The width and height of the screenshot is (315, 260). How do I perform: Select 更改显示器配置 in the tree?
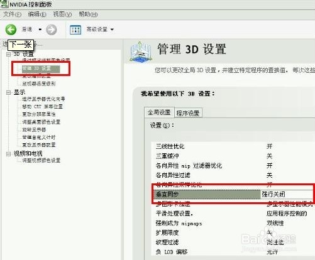[x=39, y=144]
